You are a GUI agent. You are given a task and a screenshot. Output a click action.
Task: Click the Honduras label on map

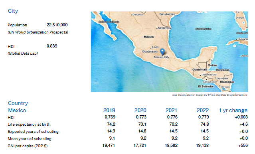click(222, 70)
